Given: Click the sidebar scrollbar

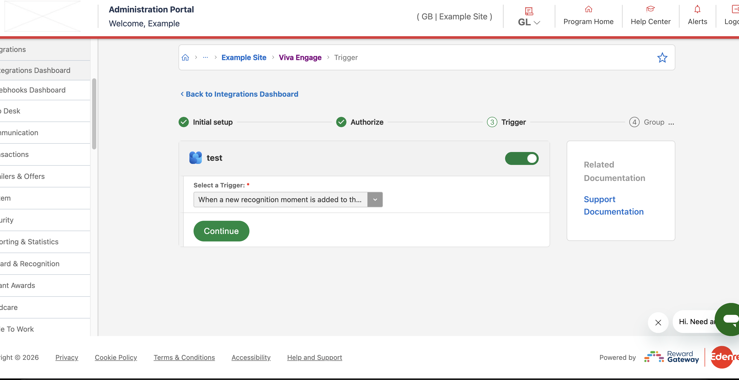Looking at the screenshot, I should point(94,114).
